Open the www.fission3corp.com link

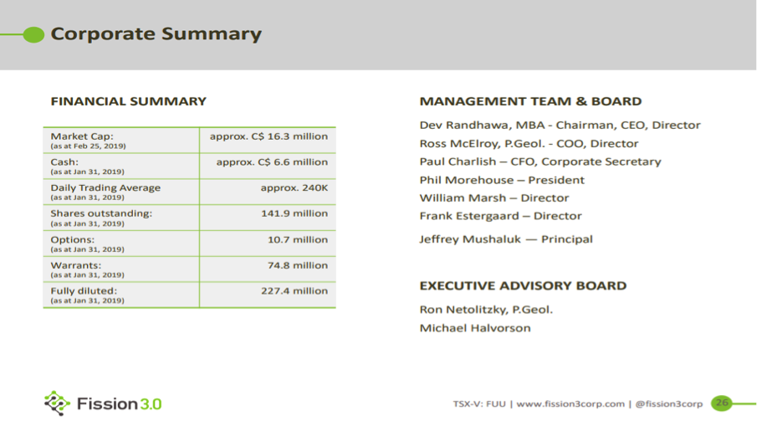coord(570,404)
